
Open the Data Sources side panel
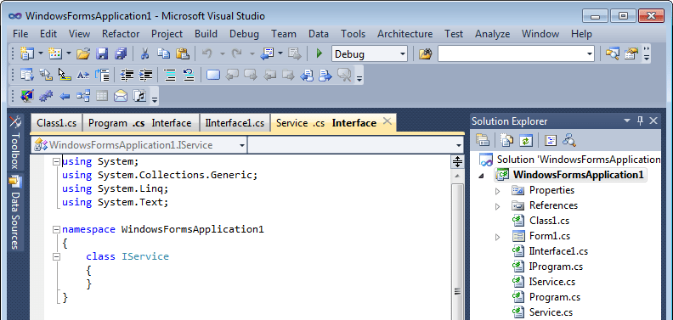(14, 213)
